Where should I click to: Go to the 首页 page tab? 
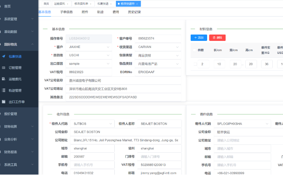[46, 4]
